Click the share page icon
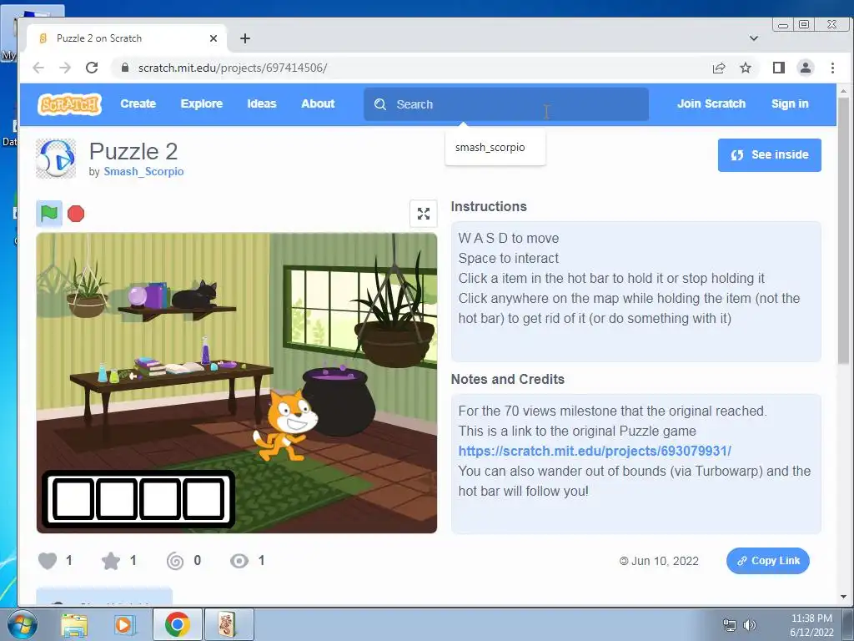The height and width of the screenshot is (641, 854). pyautogui.click(x=719, y=68)
